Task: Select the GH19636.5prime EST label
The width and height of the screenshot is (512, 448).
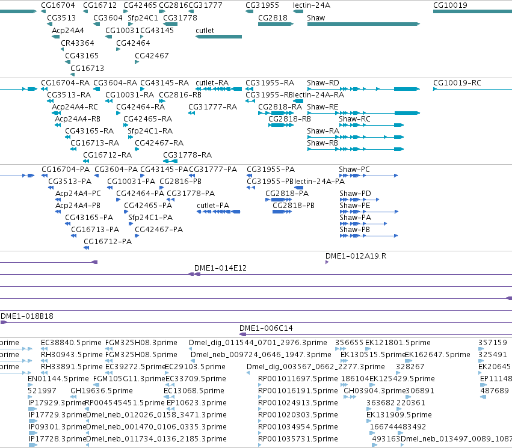Action: [x=102, y=391]
